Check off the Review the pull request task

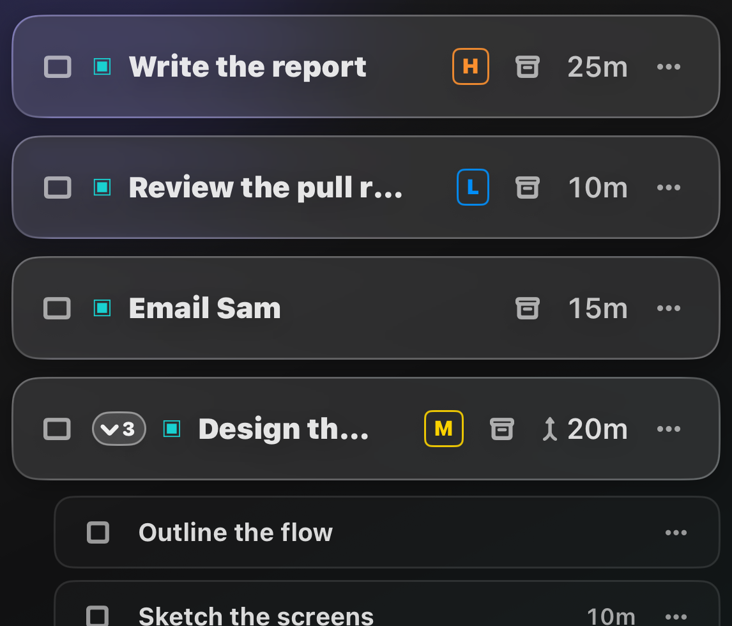pos(57,188)
